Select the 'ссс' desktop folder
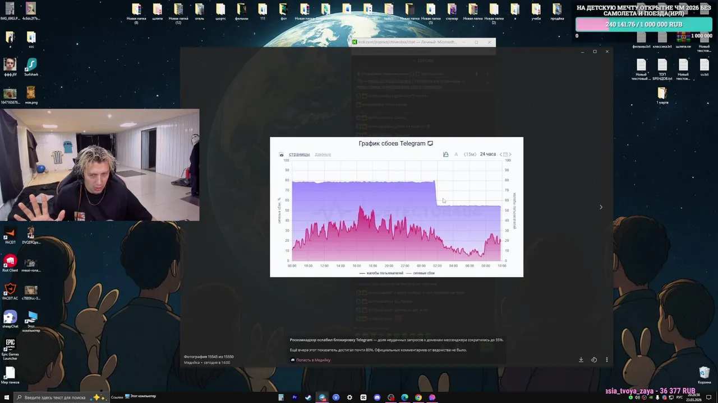 coord(31,40)
